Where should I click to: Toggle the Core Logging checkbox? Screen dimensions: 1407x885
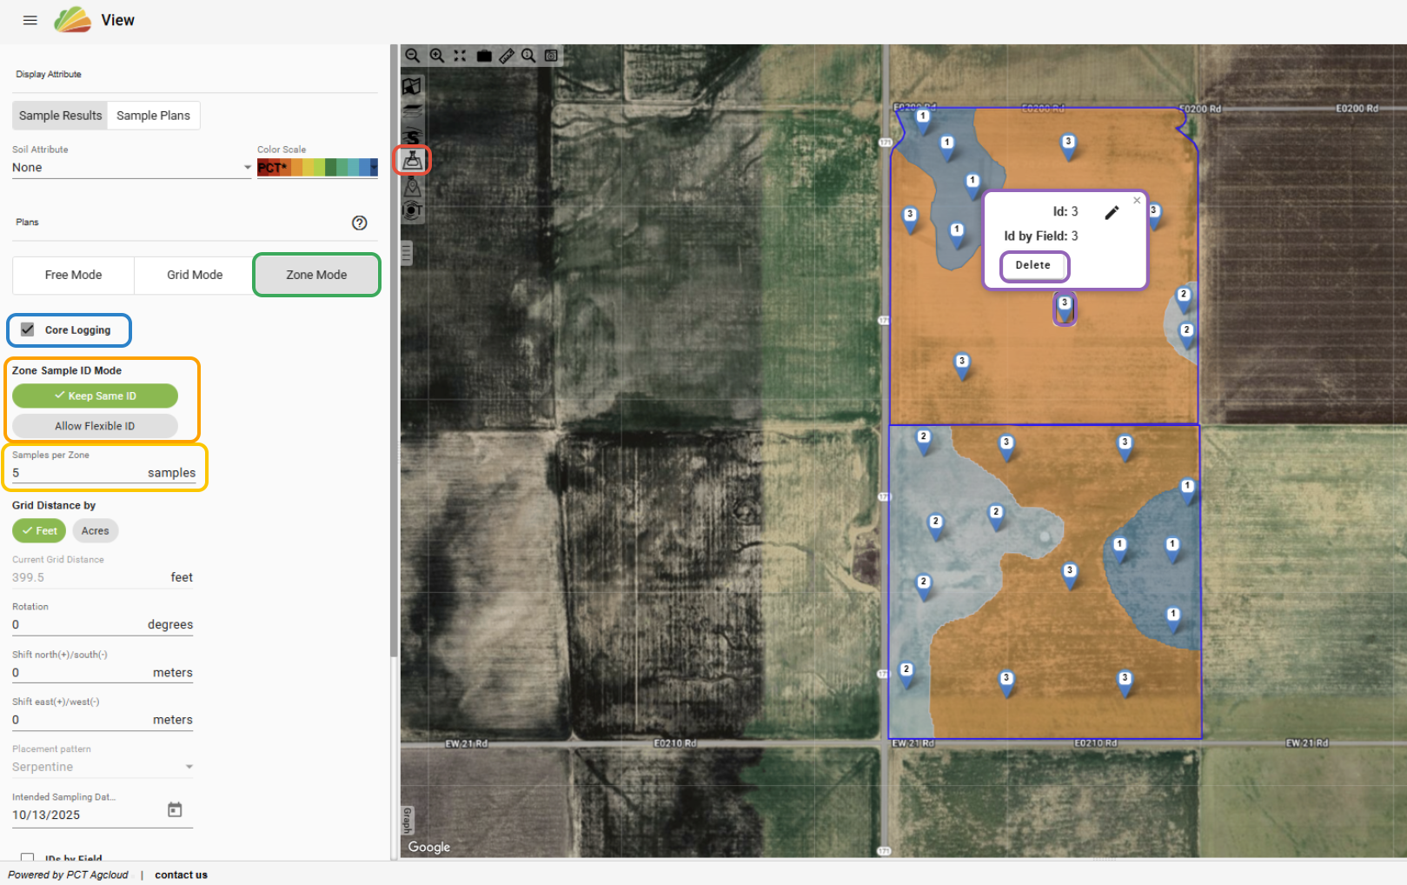click(x=28, y=329)
